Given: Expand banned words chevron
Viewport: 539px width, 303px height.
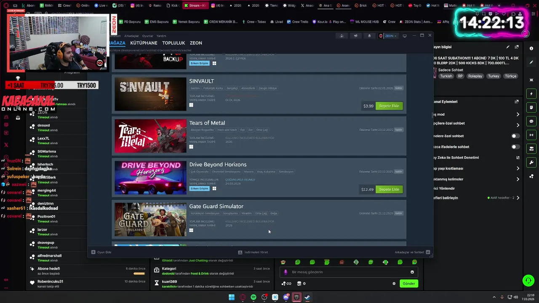Looking at the screenshot, I should [518, 179].
